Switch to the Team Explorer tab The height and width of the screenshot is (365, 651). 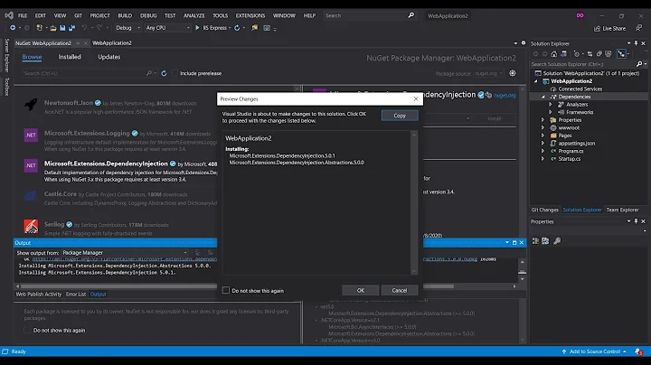tap(622, 210)
